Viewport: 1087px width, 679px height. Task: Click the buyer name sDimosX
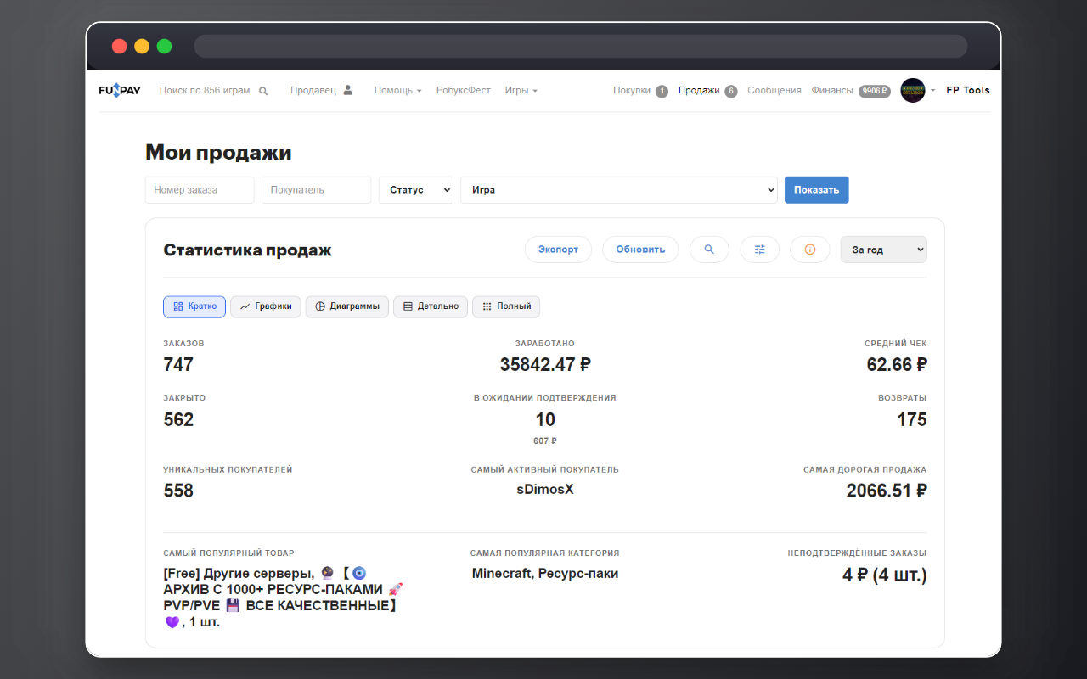point(545,489)
